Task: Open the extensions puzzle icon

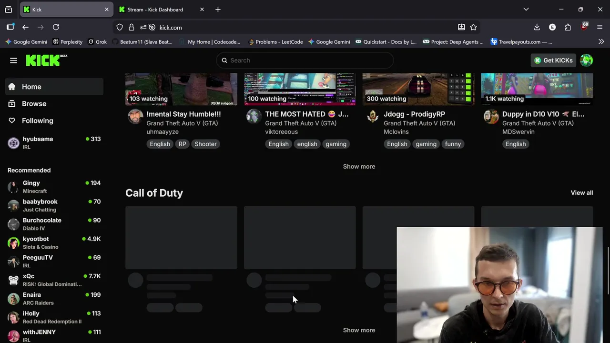Action: click(568, 27)
